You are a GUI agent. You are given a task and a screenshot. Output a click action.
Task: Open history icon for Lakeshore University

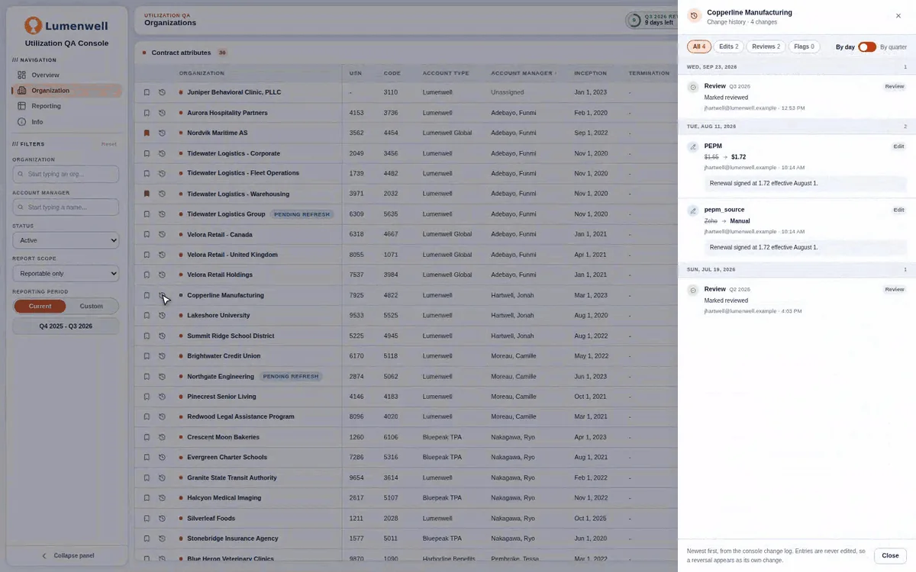(162, 315)
